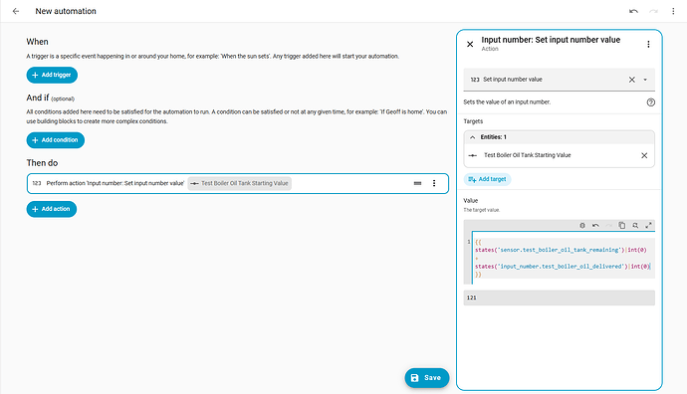Click the Add condition button
The width and height of the screenshot is (687, 394).
click(55, 140)
